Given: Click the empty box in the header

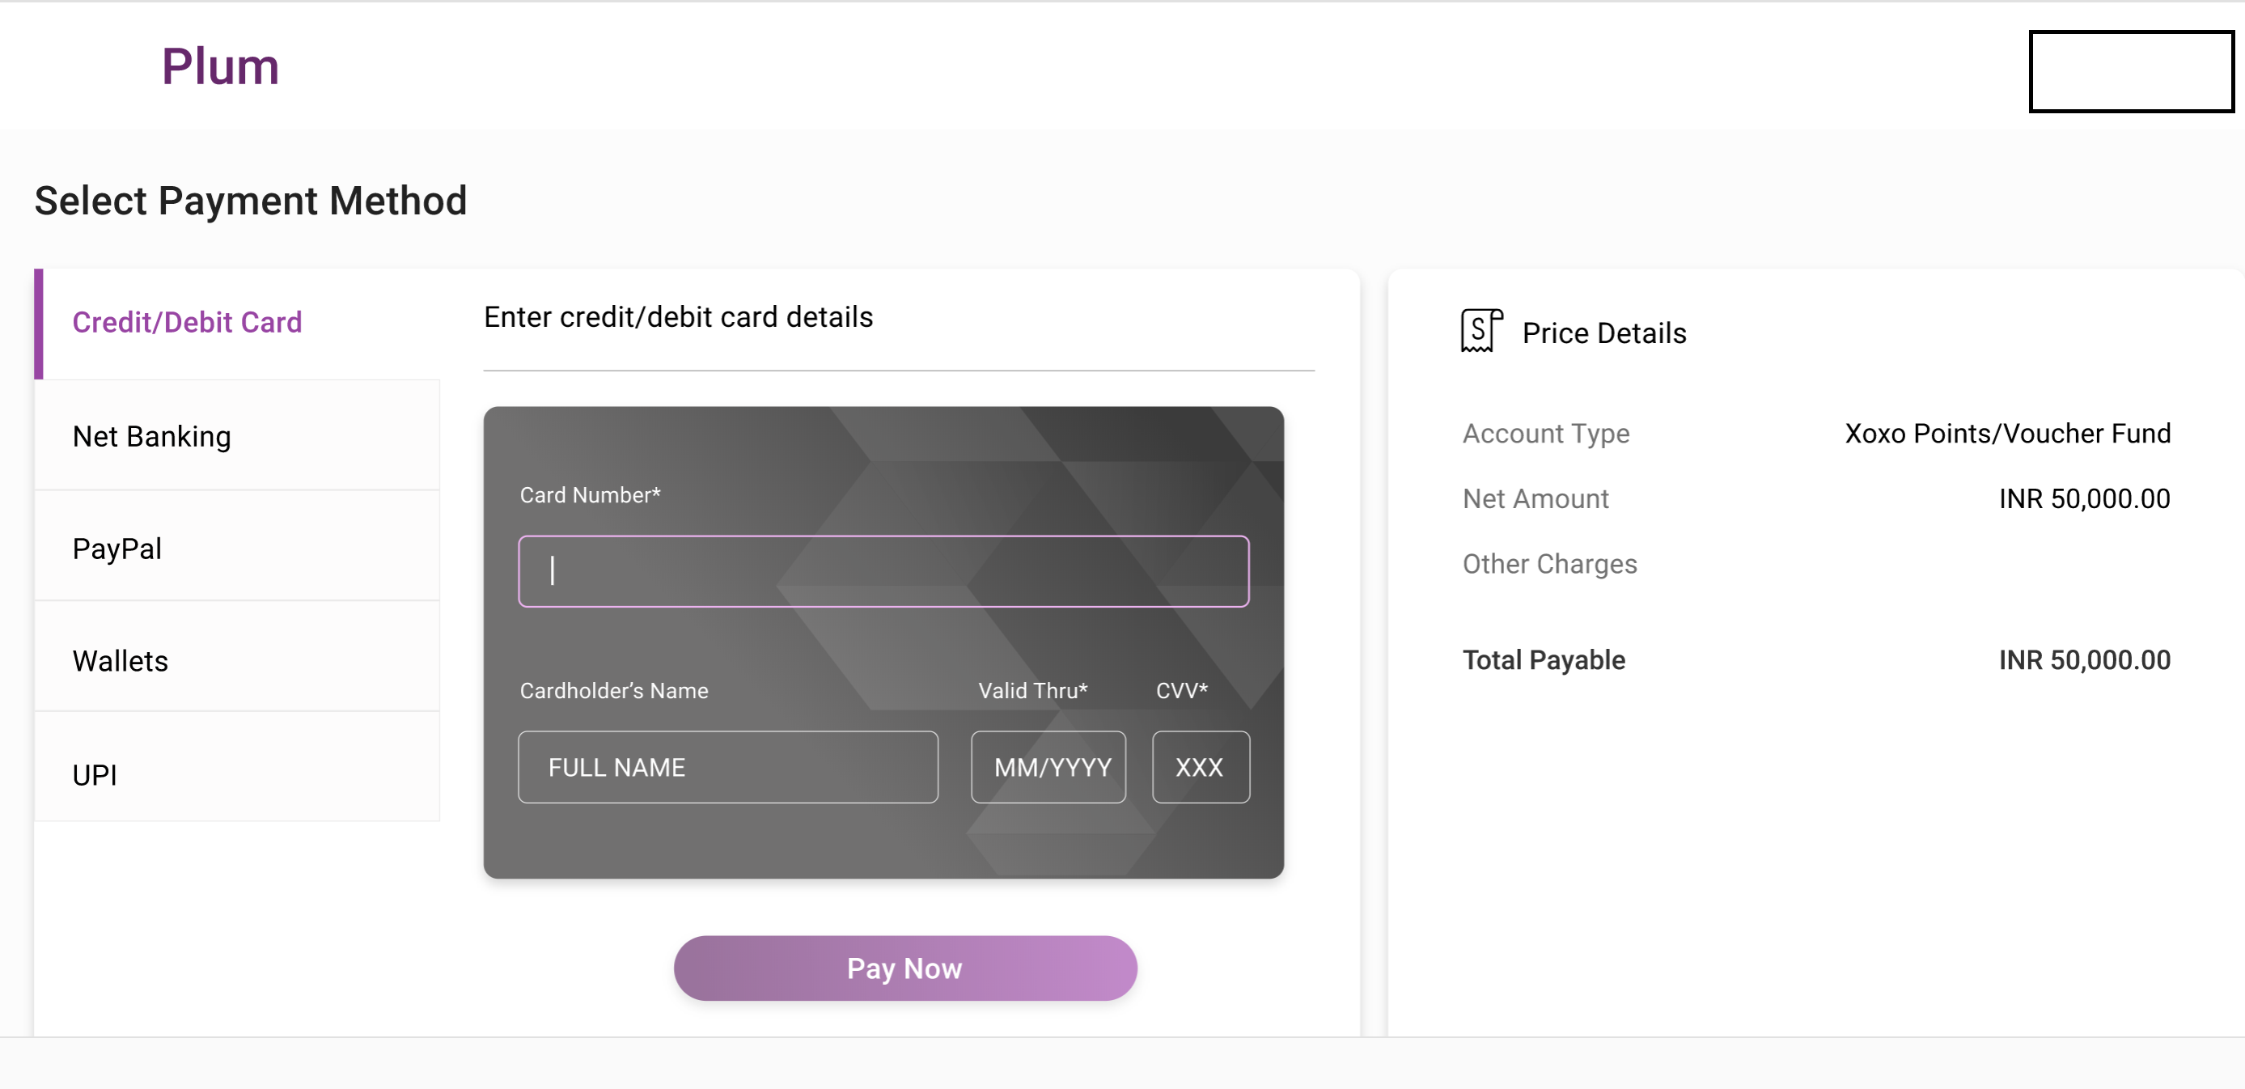Looking at the screenshot, I should pyautogui.click(x=2131, y=71).
